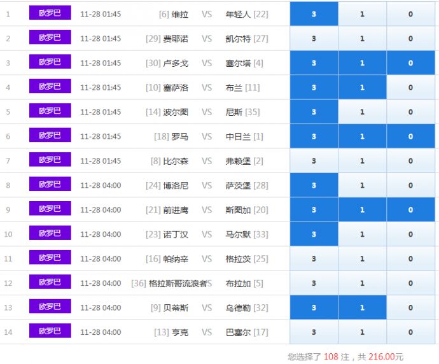439x364 pixels.
Task: Click the 欧罗巴 league tag in row 7
Action: coord(50,160)
